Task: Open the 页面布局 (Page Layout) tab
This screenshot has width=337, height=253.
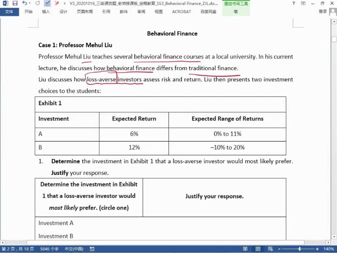Action: click(x=85, y=12)
